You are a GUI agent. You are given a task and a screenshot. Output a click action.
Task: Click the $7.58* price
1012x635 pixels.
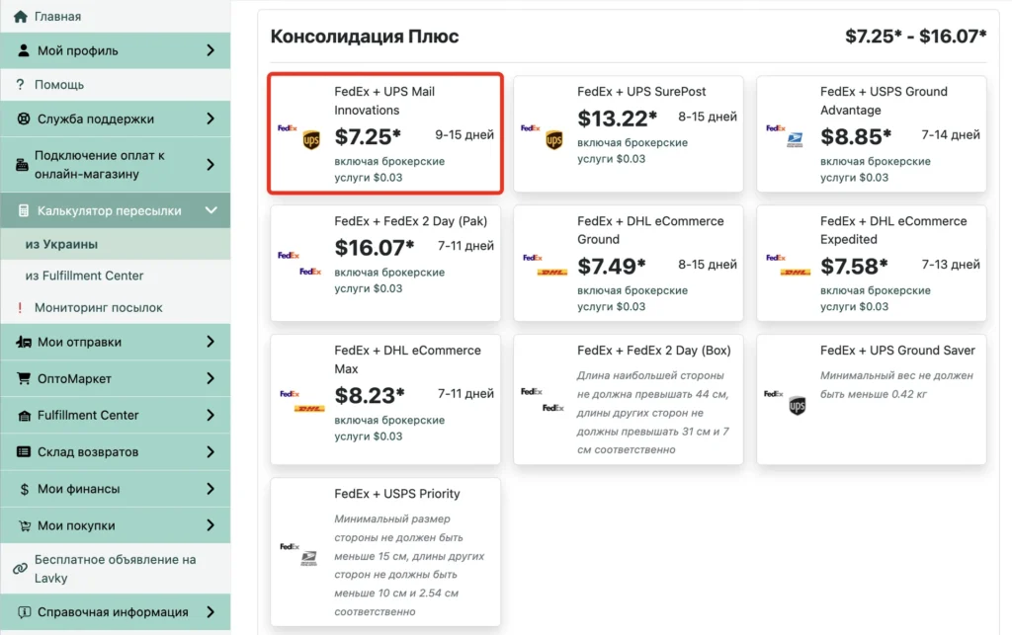pos(855,267)
